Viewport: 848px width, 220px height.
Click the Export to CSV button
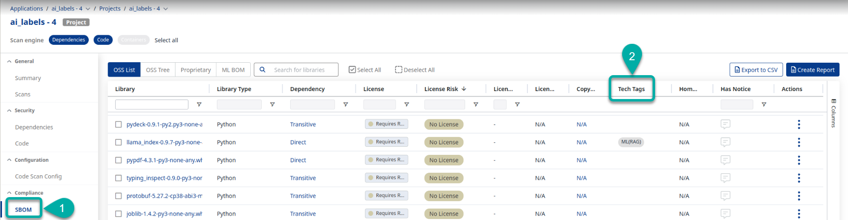pos(756,70)
